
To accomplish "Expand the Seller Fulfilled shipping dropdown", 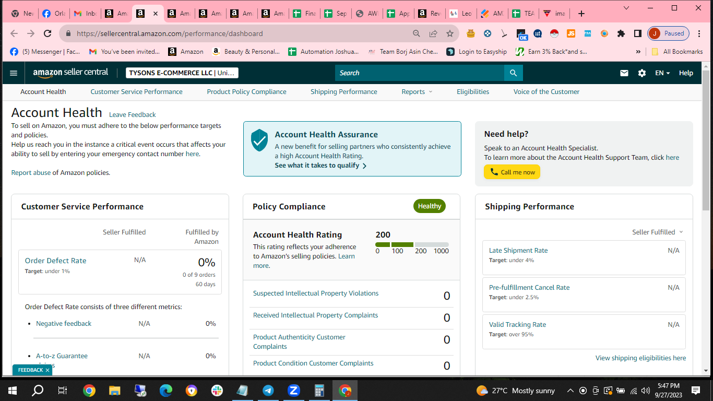I will [x=657, y=232].
